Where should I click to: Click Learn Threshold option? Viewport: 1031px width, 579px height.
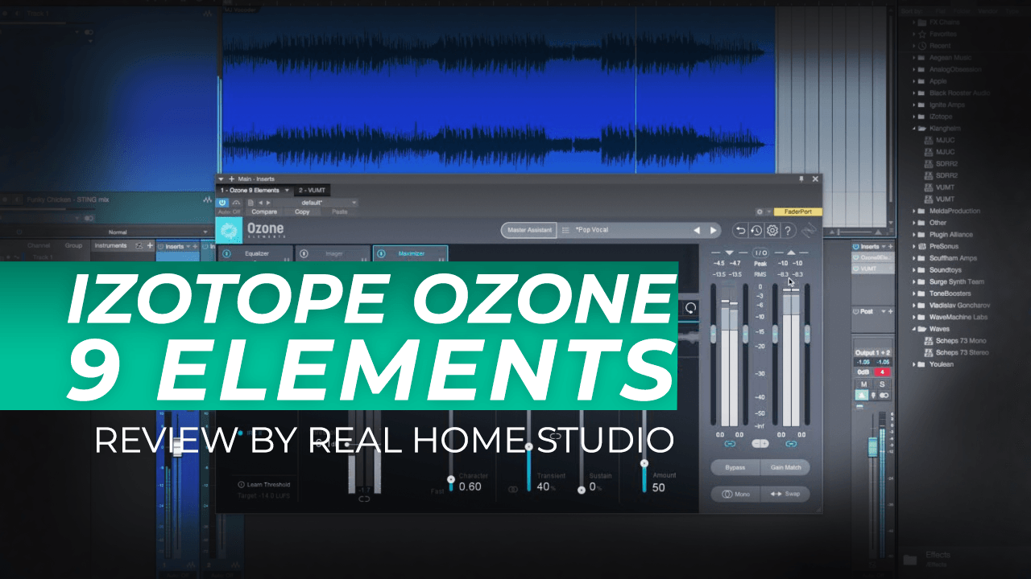pos(263,484)
